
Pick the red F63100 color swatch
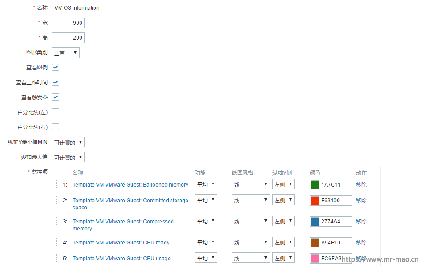click(x=315, y=201)
